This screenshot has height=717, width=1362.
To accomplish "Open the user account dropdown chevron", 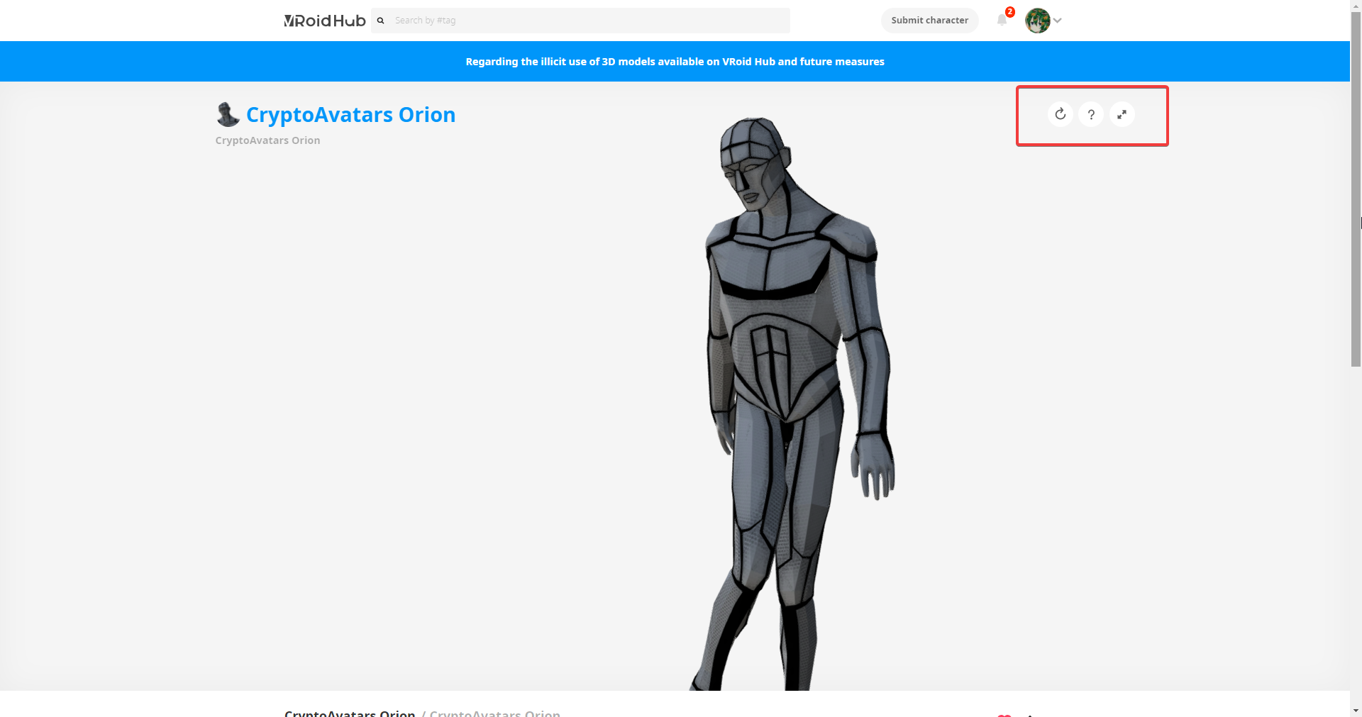I will coord(1057,21).
